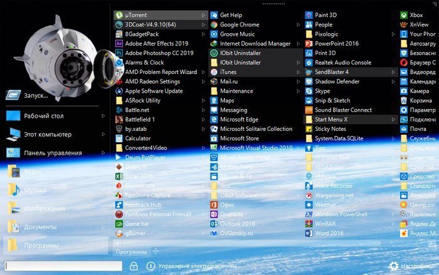The image size is (439, 275).
Task: Click the Word 2016 icon
Action: click(309, 233)
